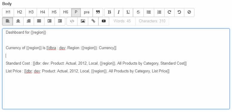This screenshot has width=232, height=112.
Task: Apply pre (preformatted) style
Action: (87, 13)
